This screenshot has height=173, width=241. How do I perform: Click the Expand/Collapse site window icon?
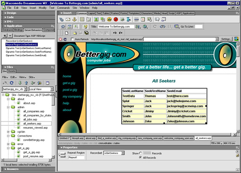click(48, 83)
